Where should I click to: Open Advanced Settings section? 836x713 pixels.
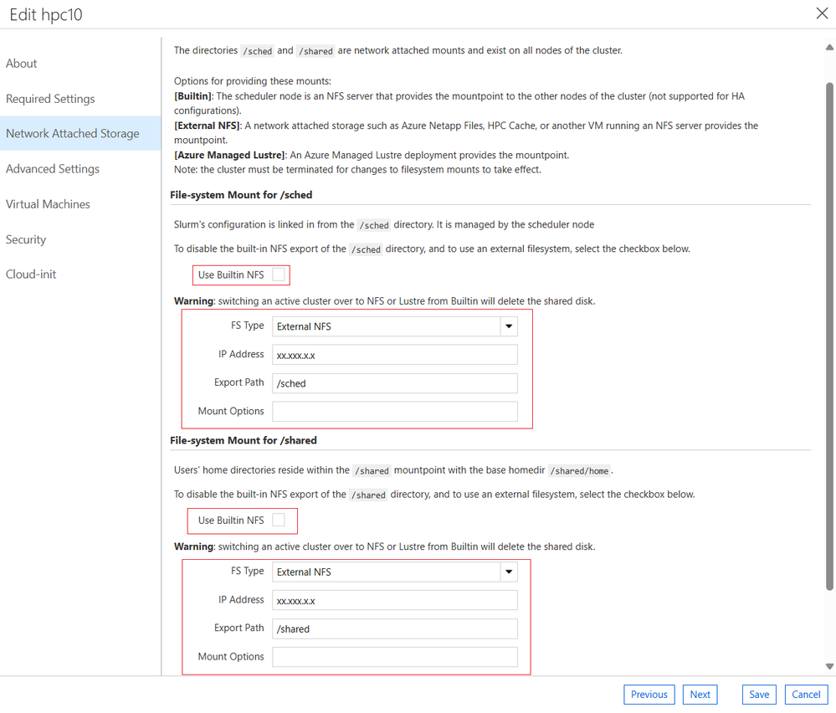click(x=52, y=168)
